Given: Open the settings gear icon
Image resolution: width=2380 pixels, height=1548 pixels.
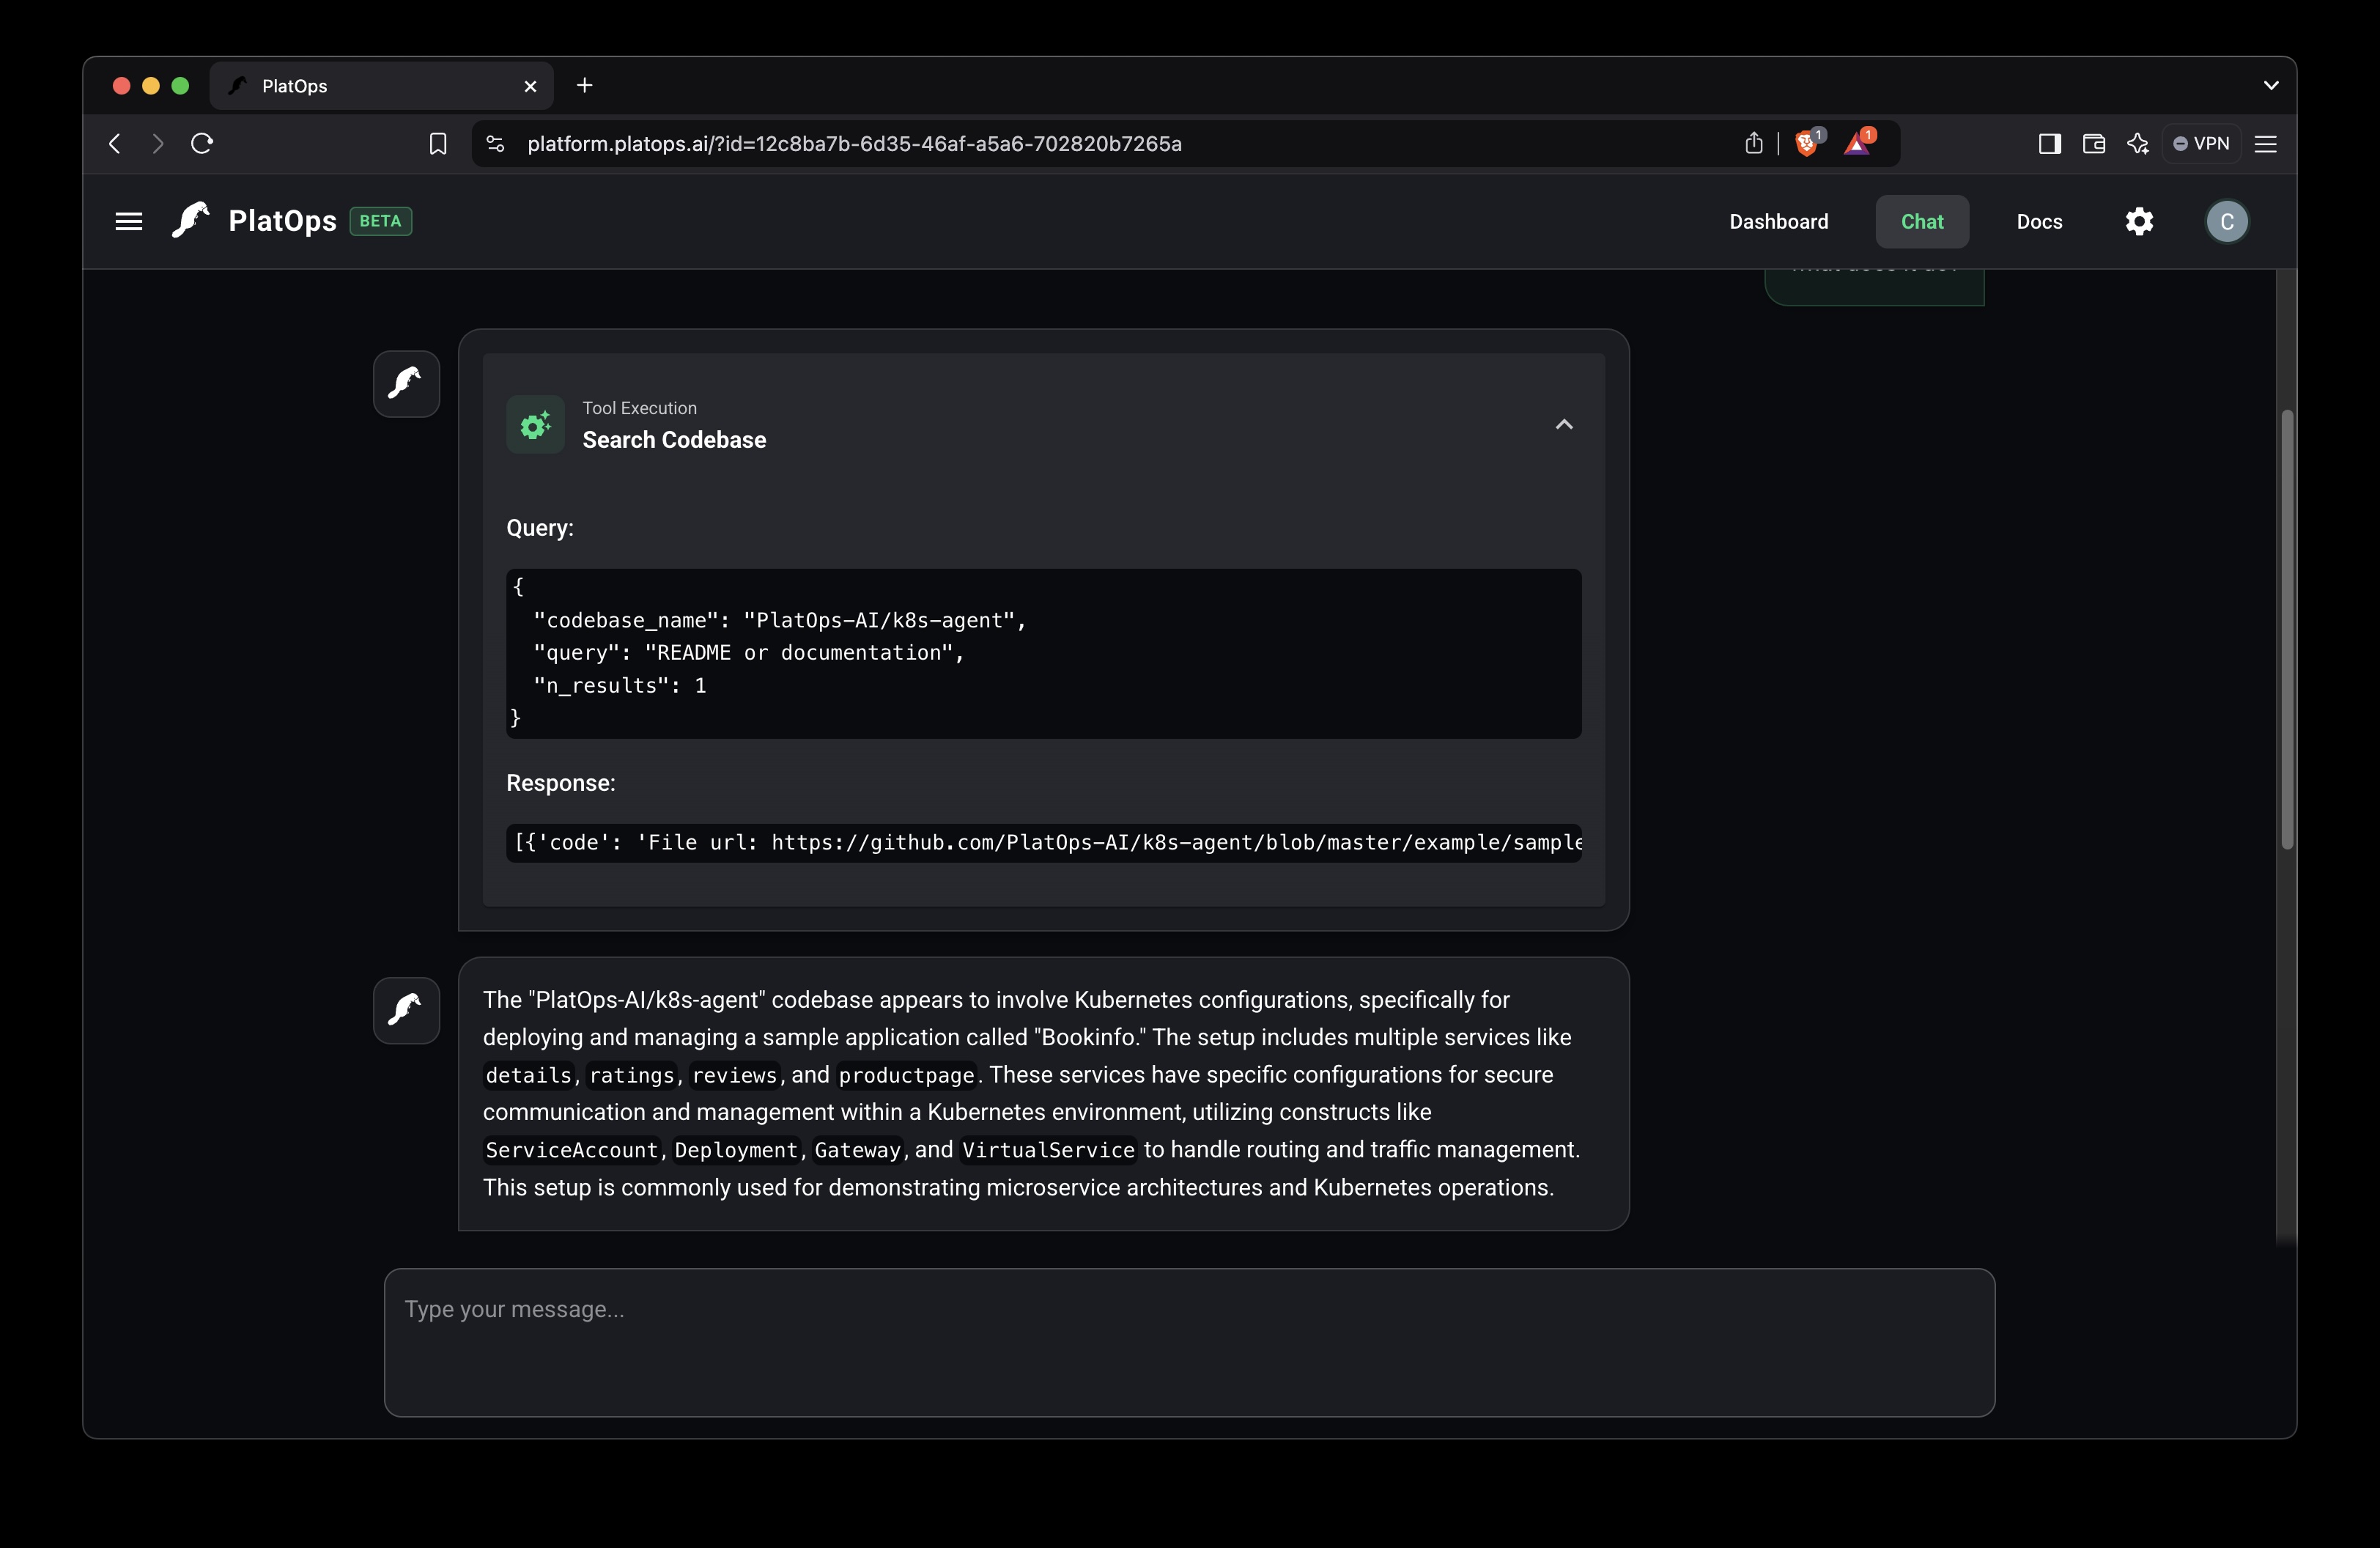Looking at the screenshot, I should [x=2139, y=221].
